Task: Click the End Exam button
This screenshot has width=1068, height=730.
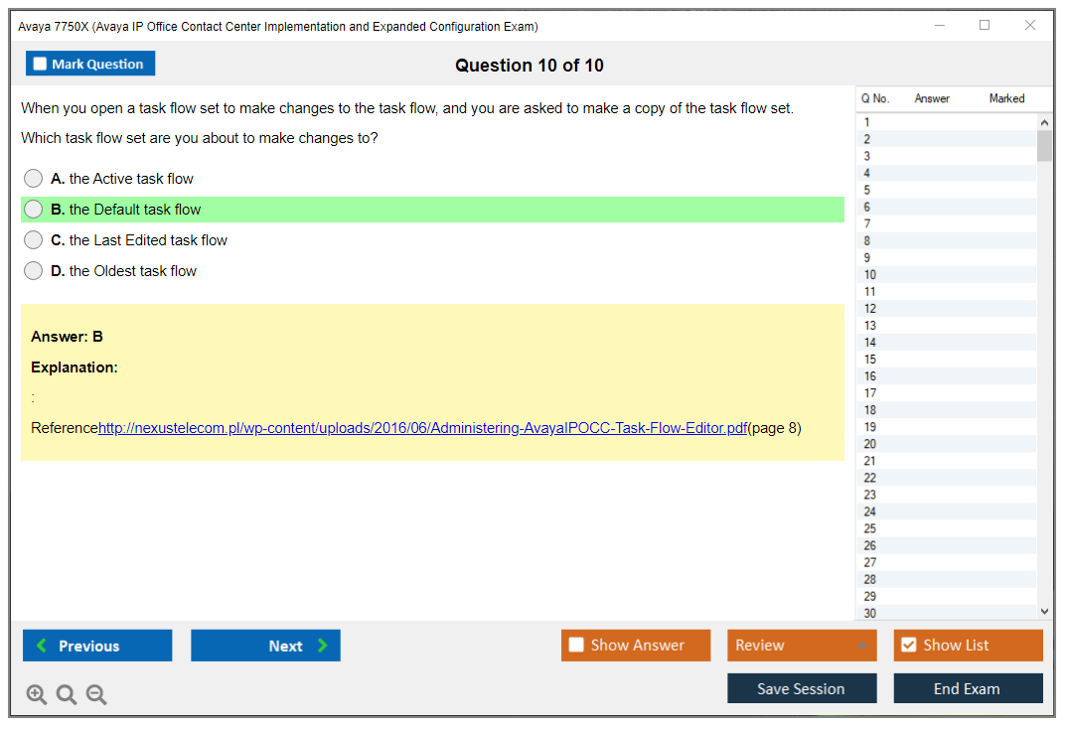Action: (x=968, y=688)
